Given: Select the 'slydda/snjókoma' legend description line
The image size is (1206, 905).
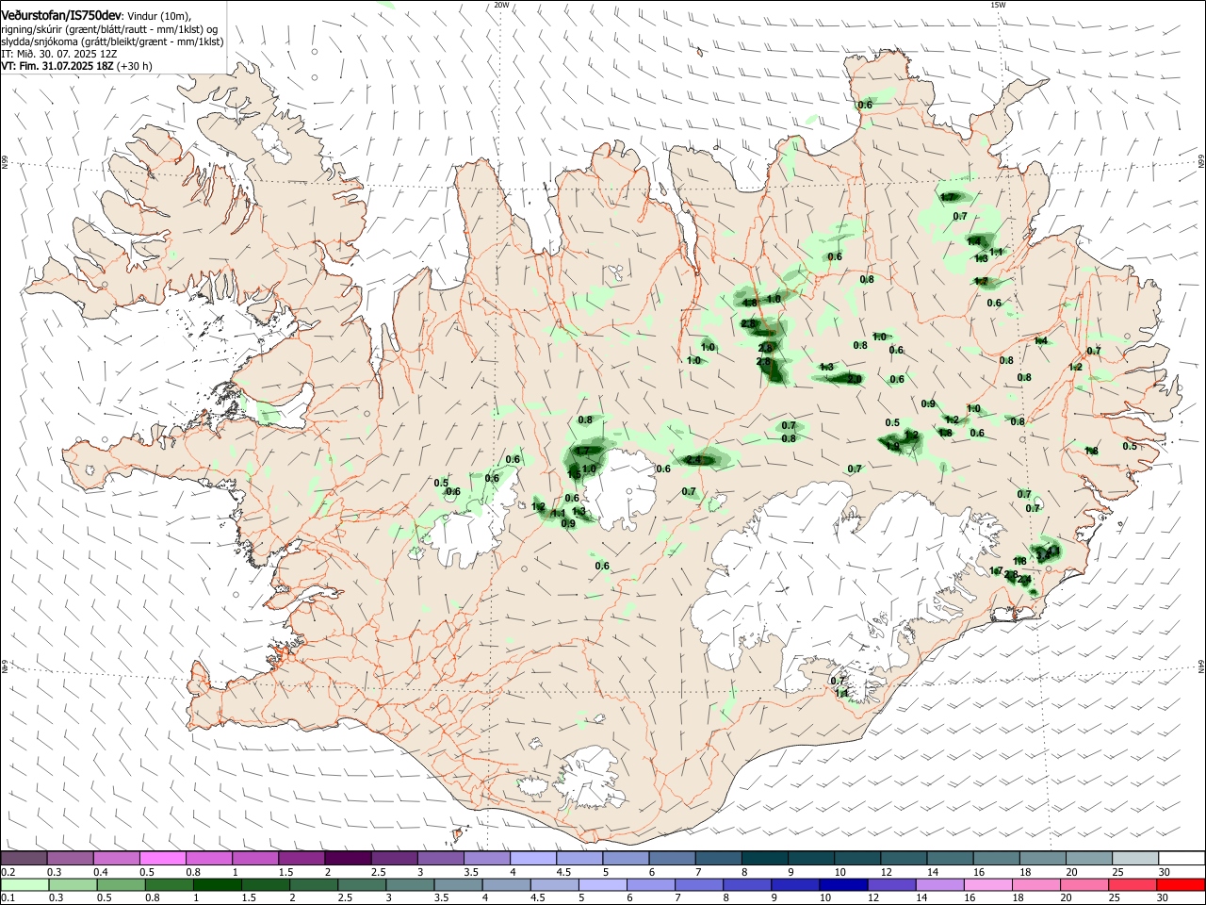Looking at the screenshot, I should 112,41.
